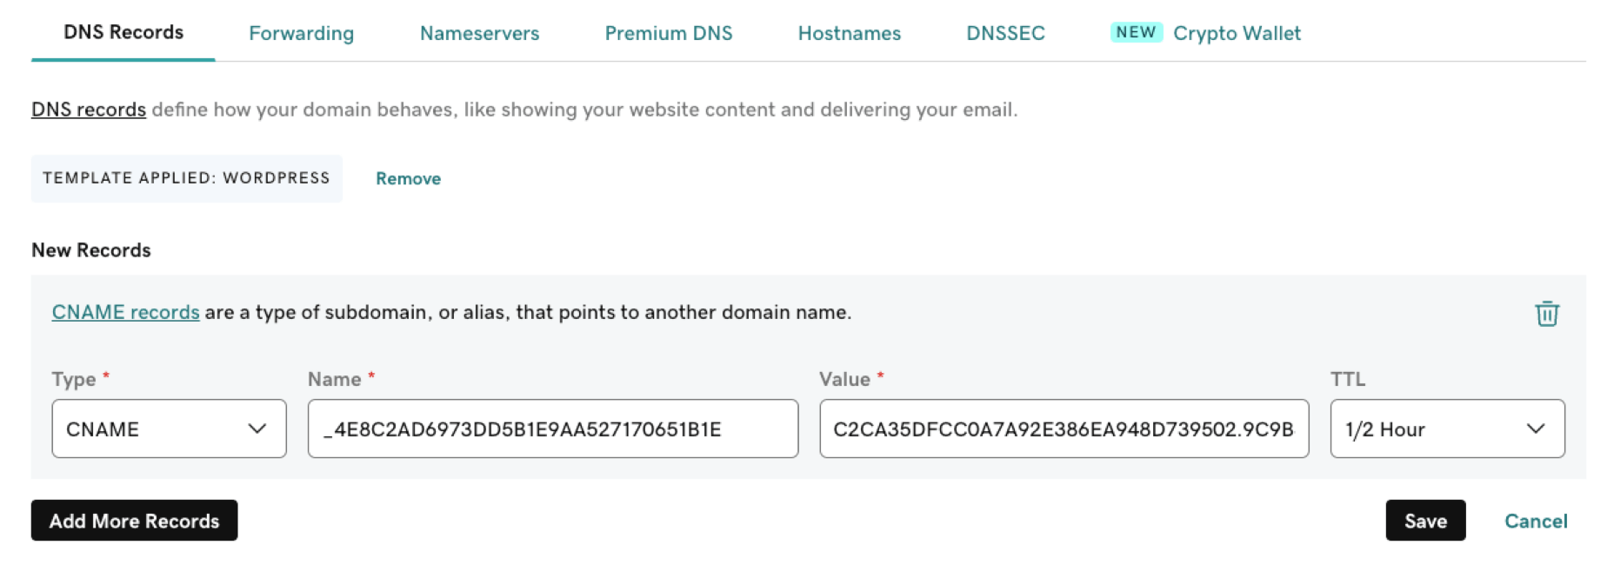Open the Type dropdown set to CNAME

click(x=169, y=429)
